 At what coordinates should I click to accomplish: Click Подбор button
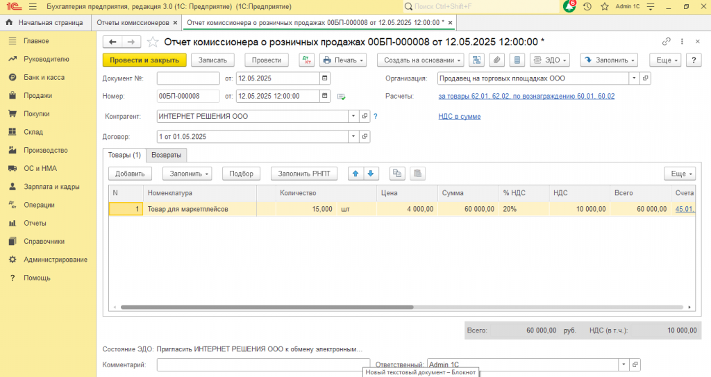coord(241,174)
